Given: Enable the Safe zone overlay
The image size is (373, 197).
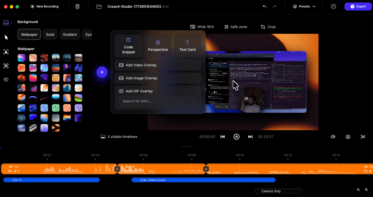Looking at the screenshot, I should (x=235, y=27).
